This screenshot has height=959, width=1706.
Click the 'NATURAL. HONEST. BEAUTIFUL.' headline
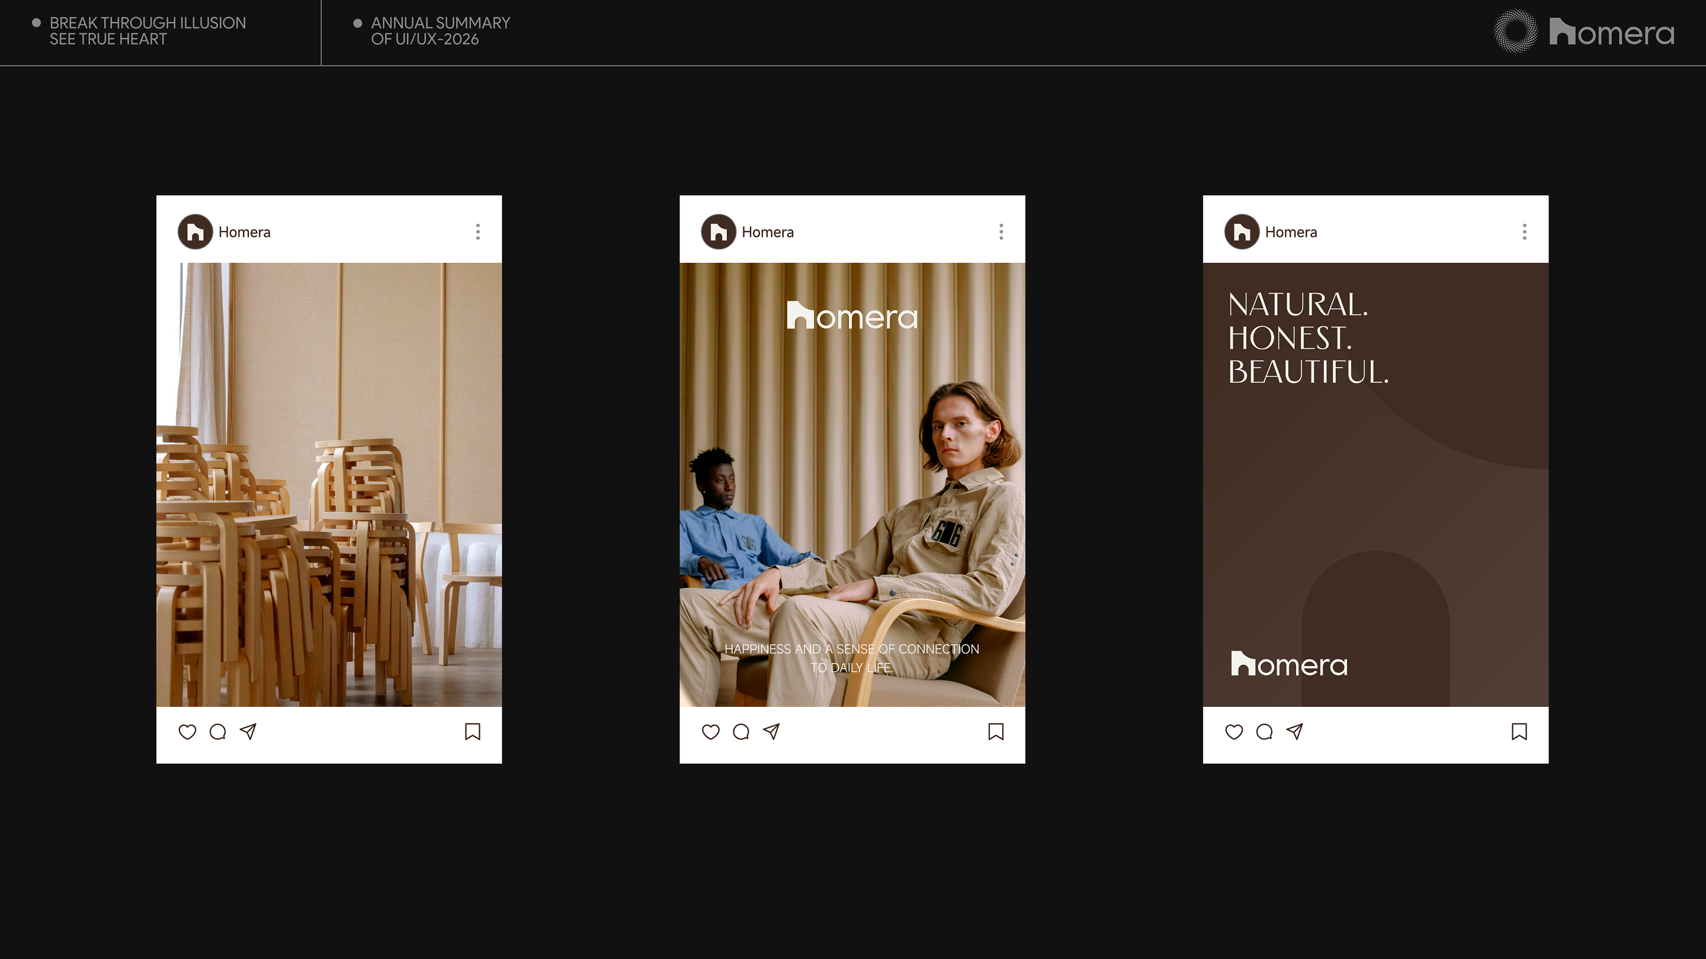point(1308,338)
